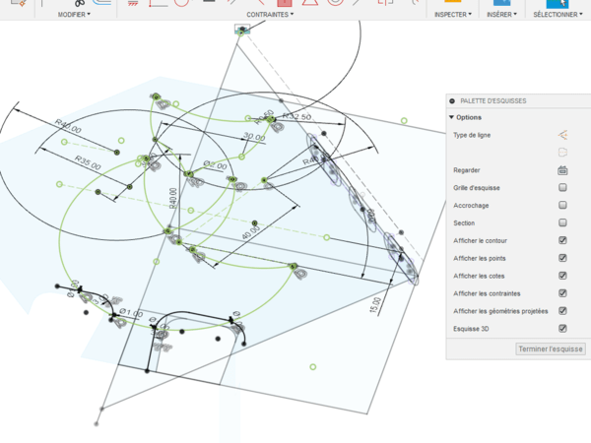Click the centerline line type icon
Image resolution: width=591 pixels, height=443 pixels.
[562, 152]
